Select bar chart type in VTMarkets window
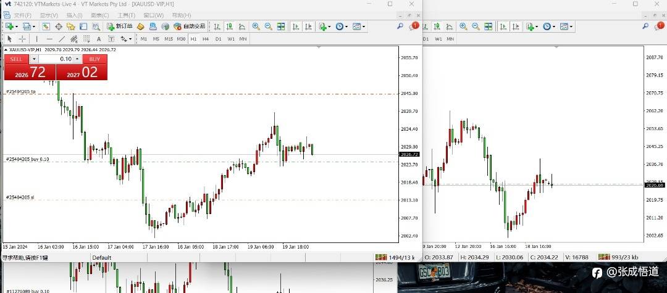This screenshot has height=293, width=667. click(217, 27)
